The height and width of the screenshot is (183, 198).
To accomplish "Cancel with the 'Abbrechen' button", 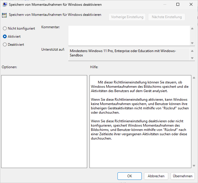I will point(156,176).
